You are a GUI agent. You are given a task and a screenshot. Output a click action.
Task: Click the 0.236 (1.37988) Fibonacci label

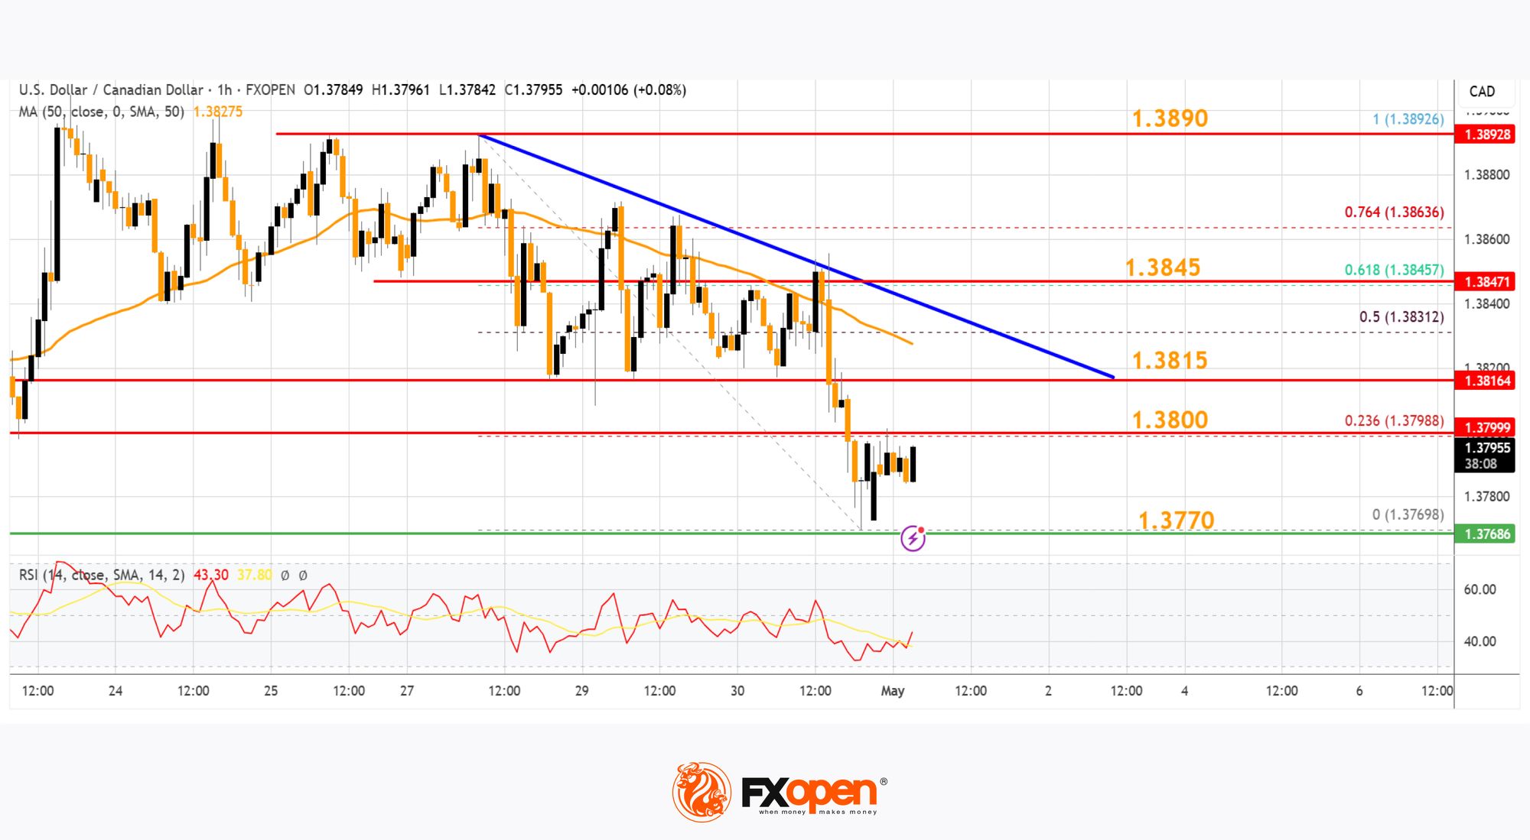(1394, 421)
